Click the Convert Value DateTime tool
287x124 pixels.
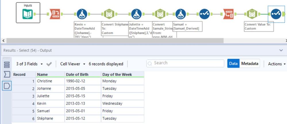252,13
